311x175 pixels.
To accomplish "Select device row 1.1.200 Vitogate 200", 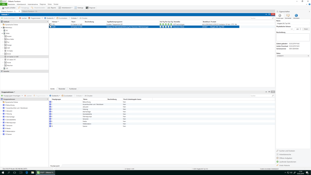I will (x=144, y=27).
